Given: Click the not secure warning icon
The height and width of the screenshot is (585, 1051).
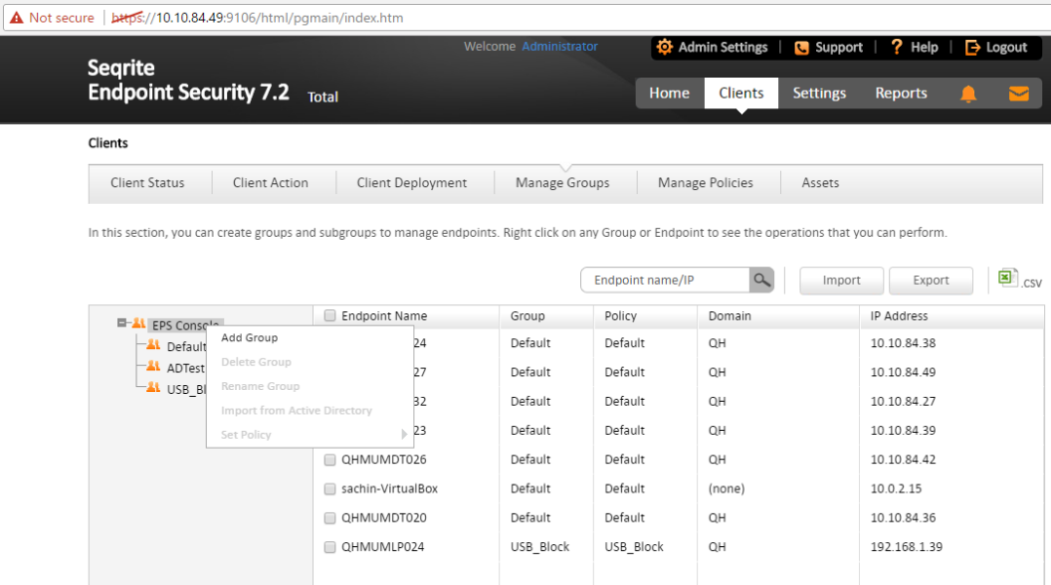Looking at the screenshot, I should coord(16,18).
